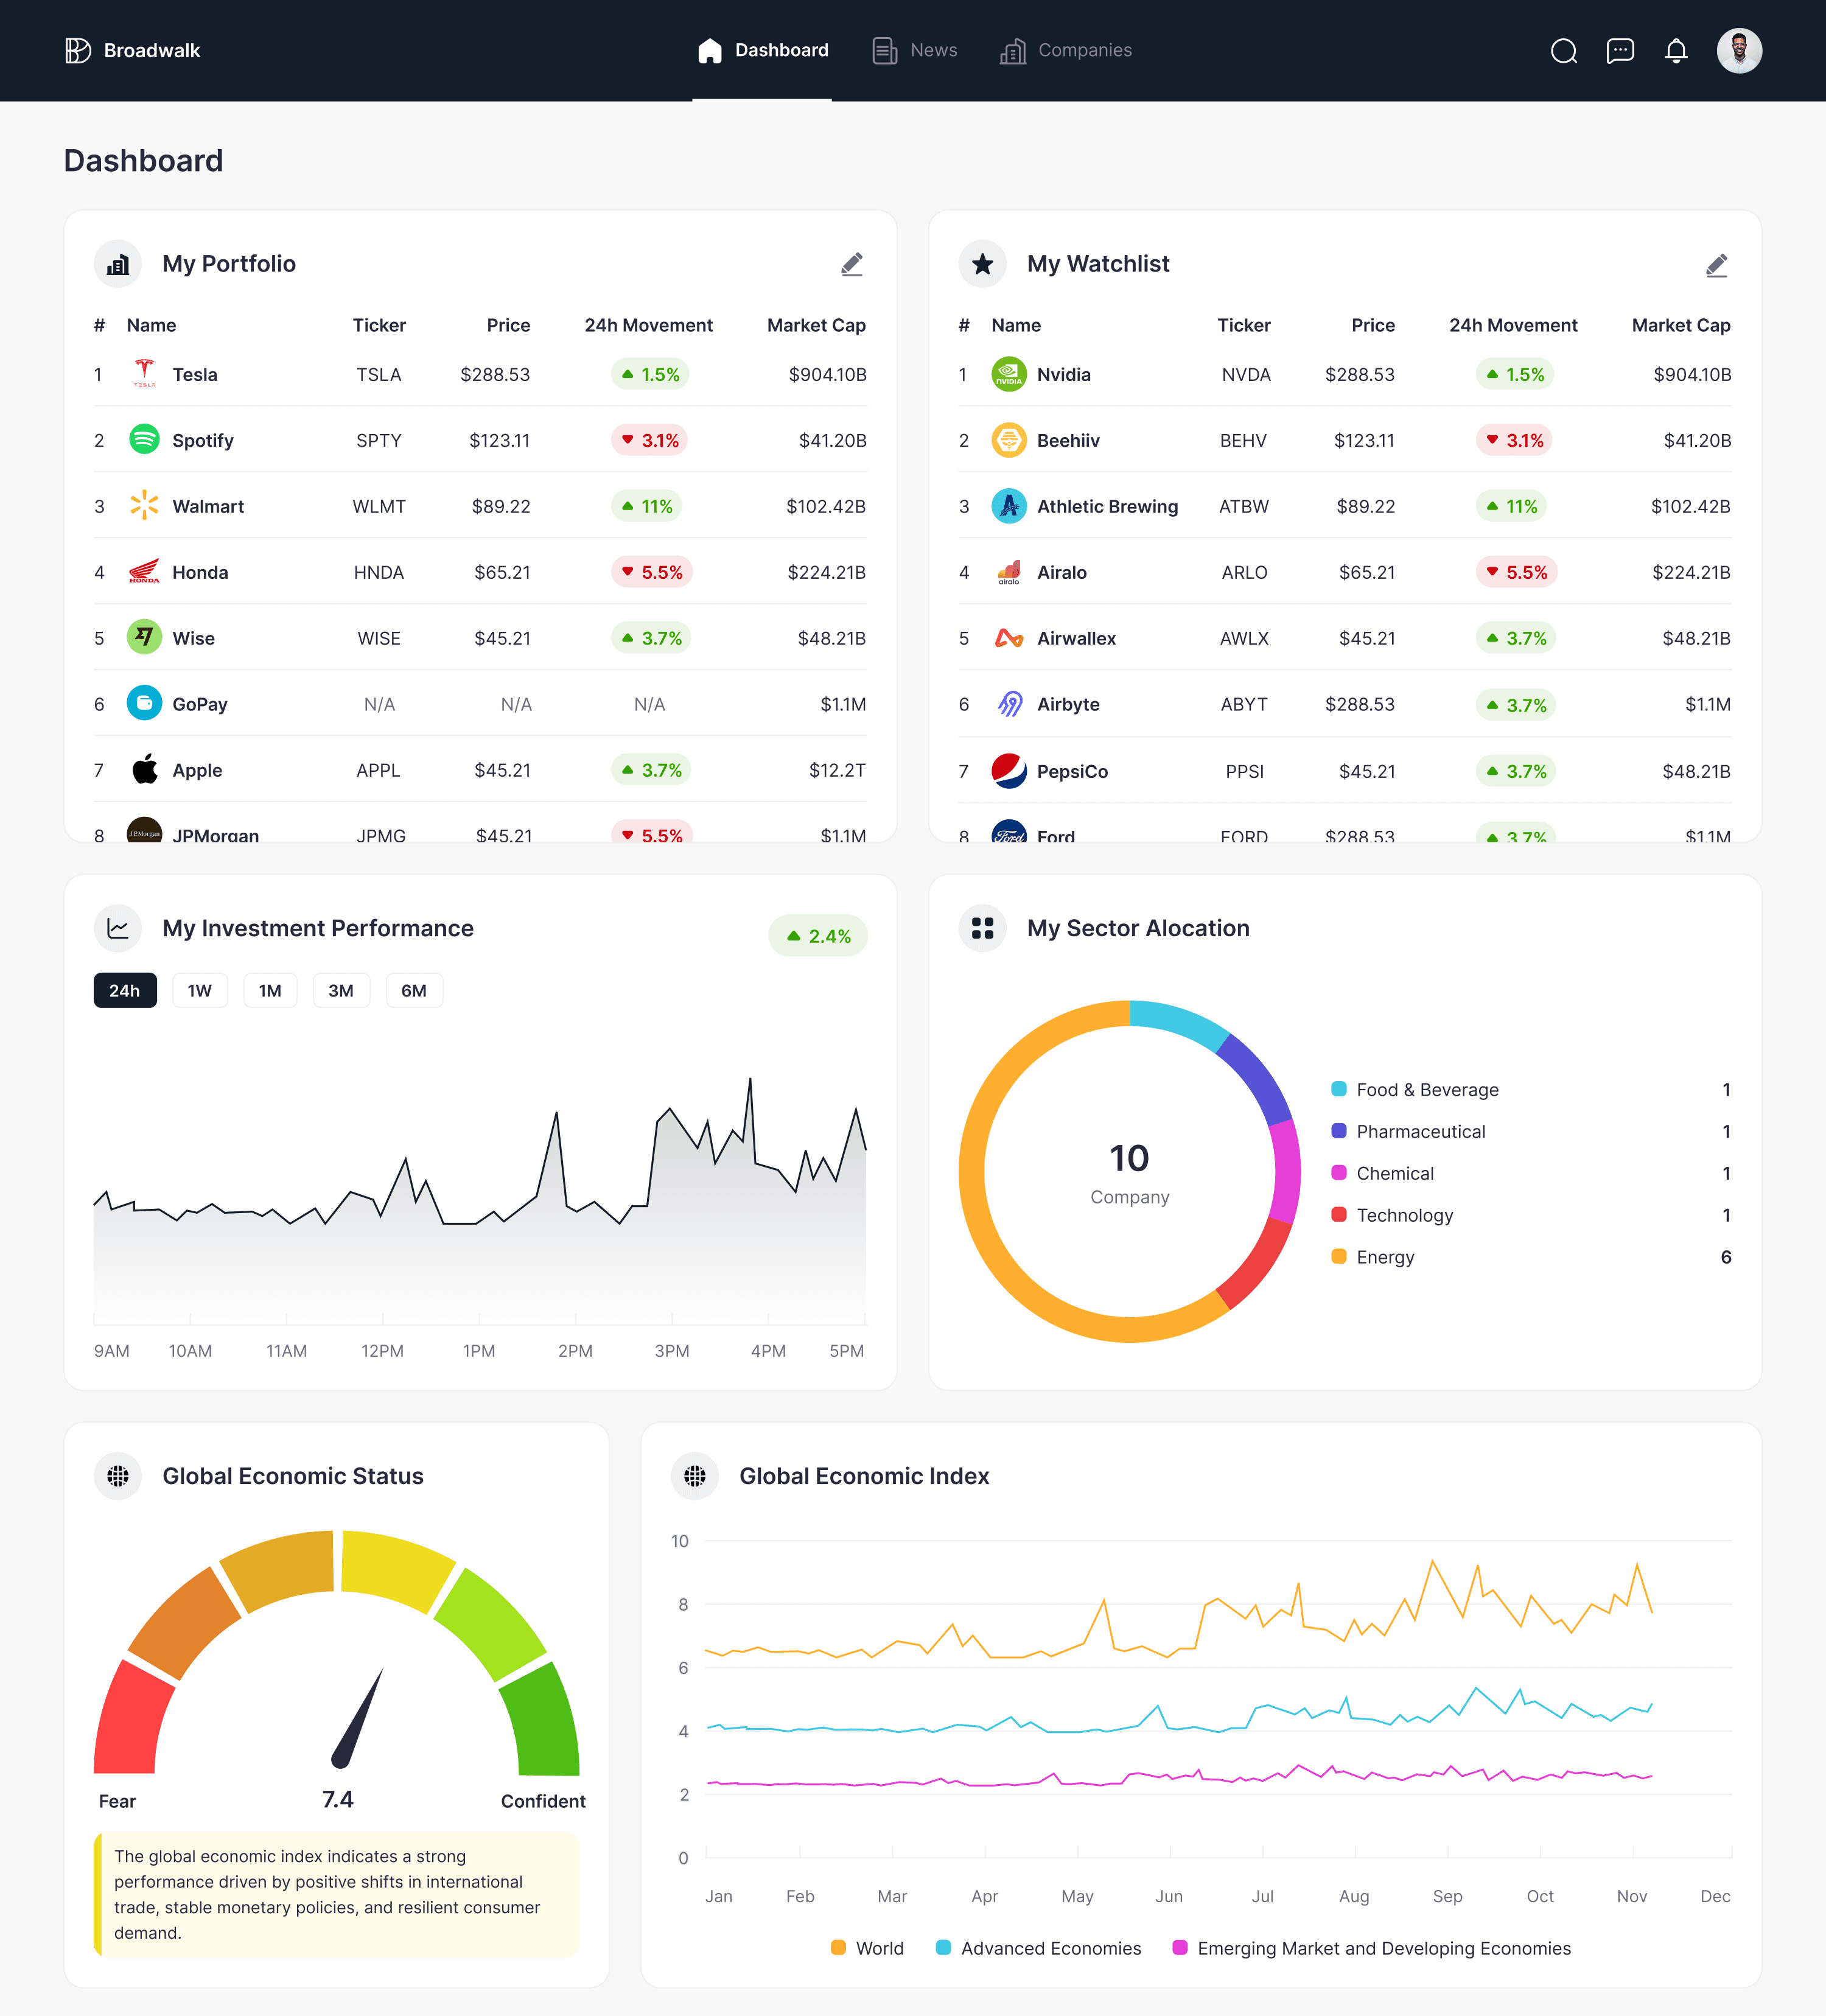Click the 10 Company donut center
1826x2016 pixels.
pyautogui.click(x=1130, y=1172)
